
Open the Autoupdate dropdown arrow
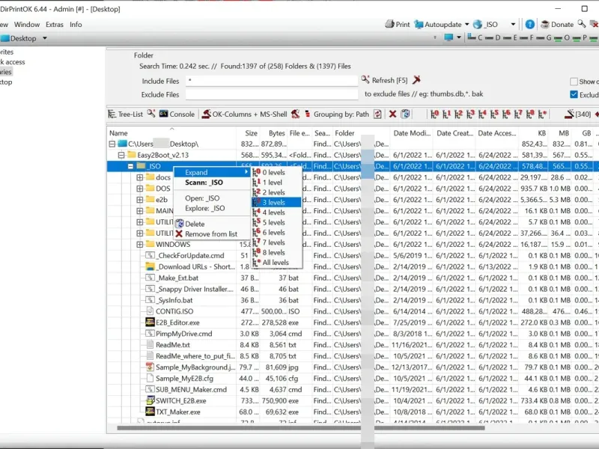point(466,25)
